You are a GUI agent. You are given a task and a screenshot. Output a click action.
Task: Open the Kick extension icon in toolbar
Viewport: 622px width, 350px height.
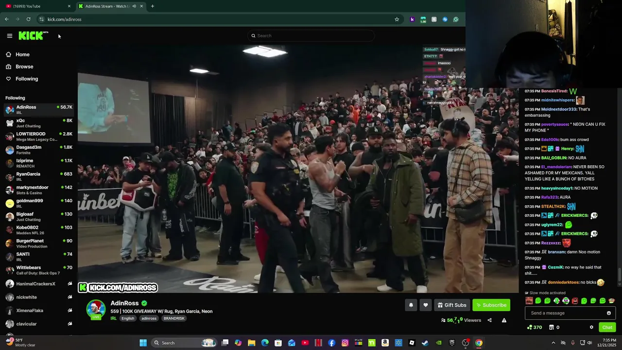point(412,19)
